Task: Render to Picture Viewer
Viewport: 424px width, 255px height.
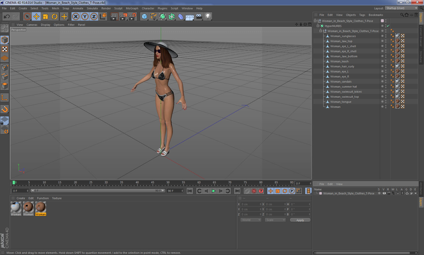Action: (123, 17)
